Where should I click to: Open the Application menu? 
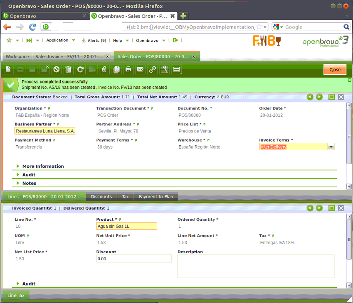click(57, 40)
